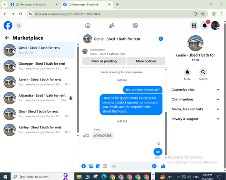Image resolution: width=226 pixels, height=180 pixels.
Task: Reload the page with refresh icon
Action: click(21, 14)
